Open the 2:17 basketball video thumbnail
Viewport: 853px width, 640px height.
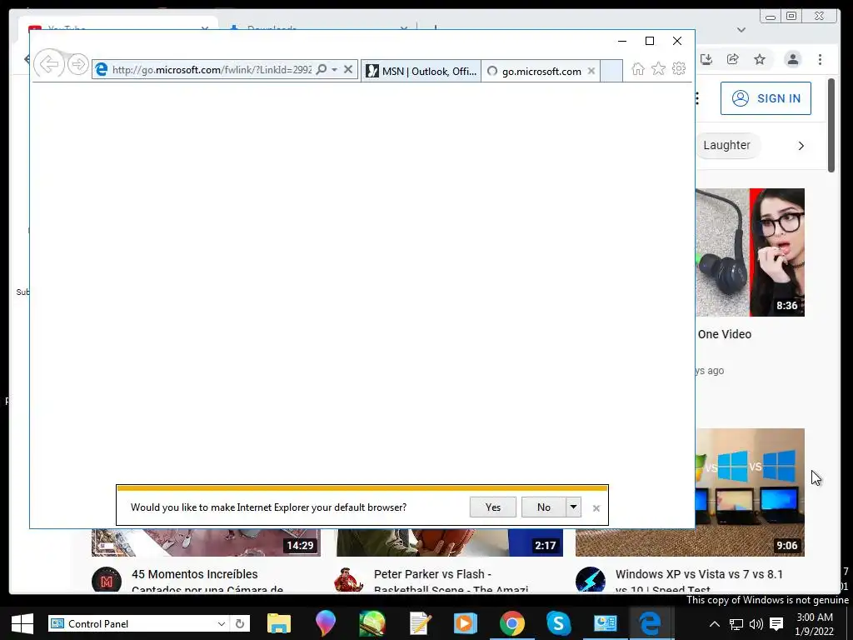pyautogui.click(x=449, y=542)
